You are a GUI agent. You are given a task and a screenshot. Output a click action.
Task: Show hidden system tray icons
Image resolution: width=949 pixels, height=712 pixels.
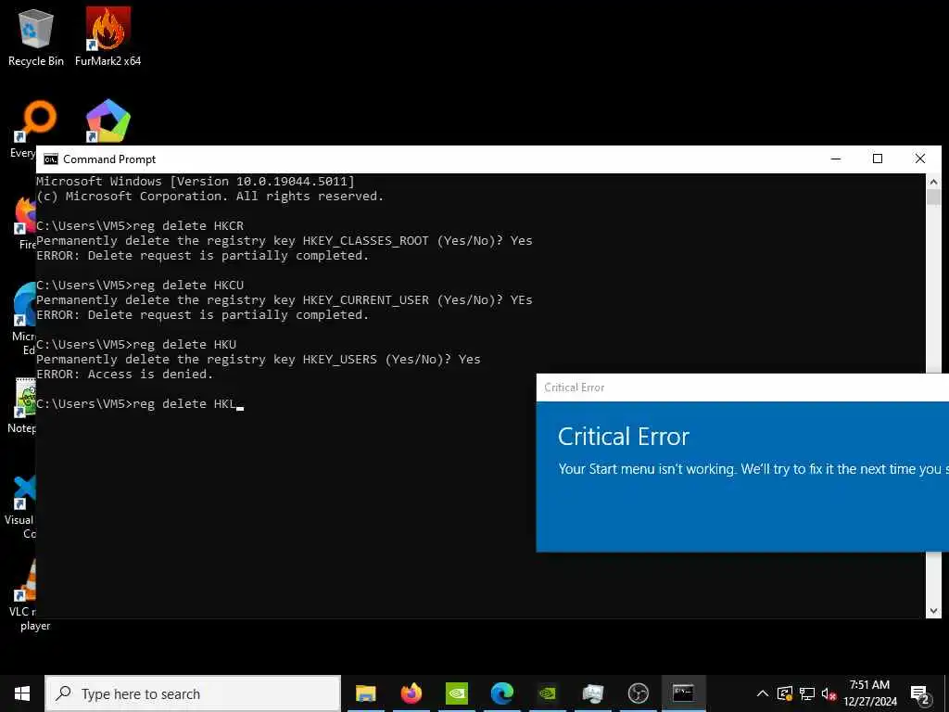[763, 693]
